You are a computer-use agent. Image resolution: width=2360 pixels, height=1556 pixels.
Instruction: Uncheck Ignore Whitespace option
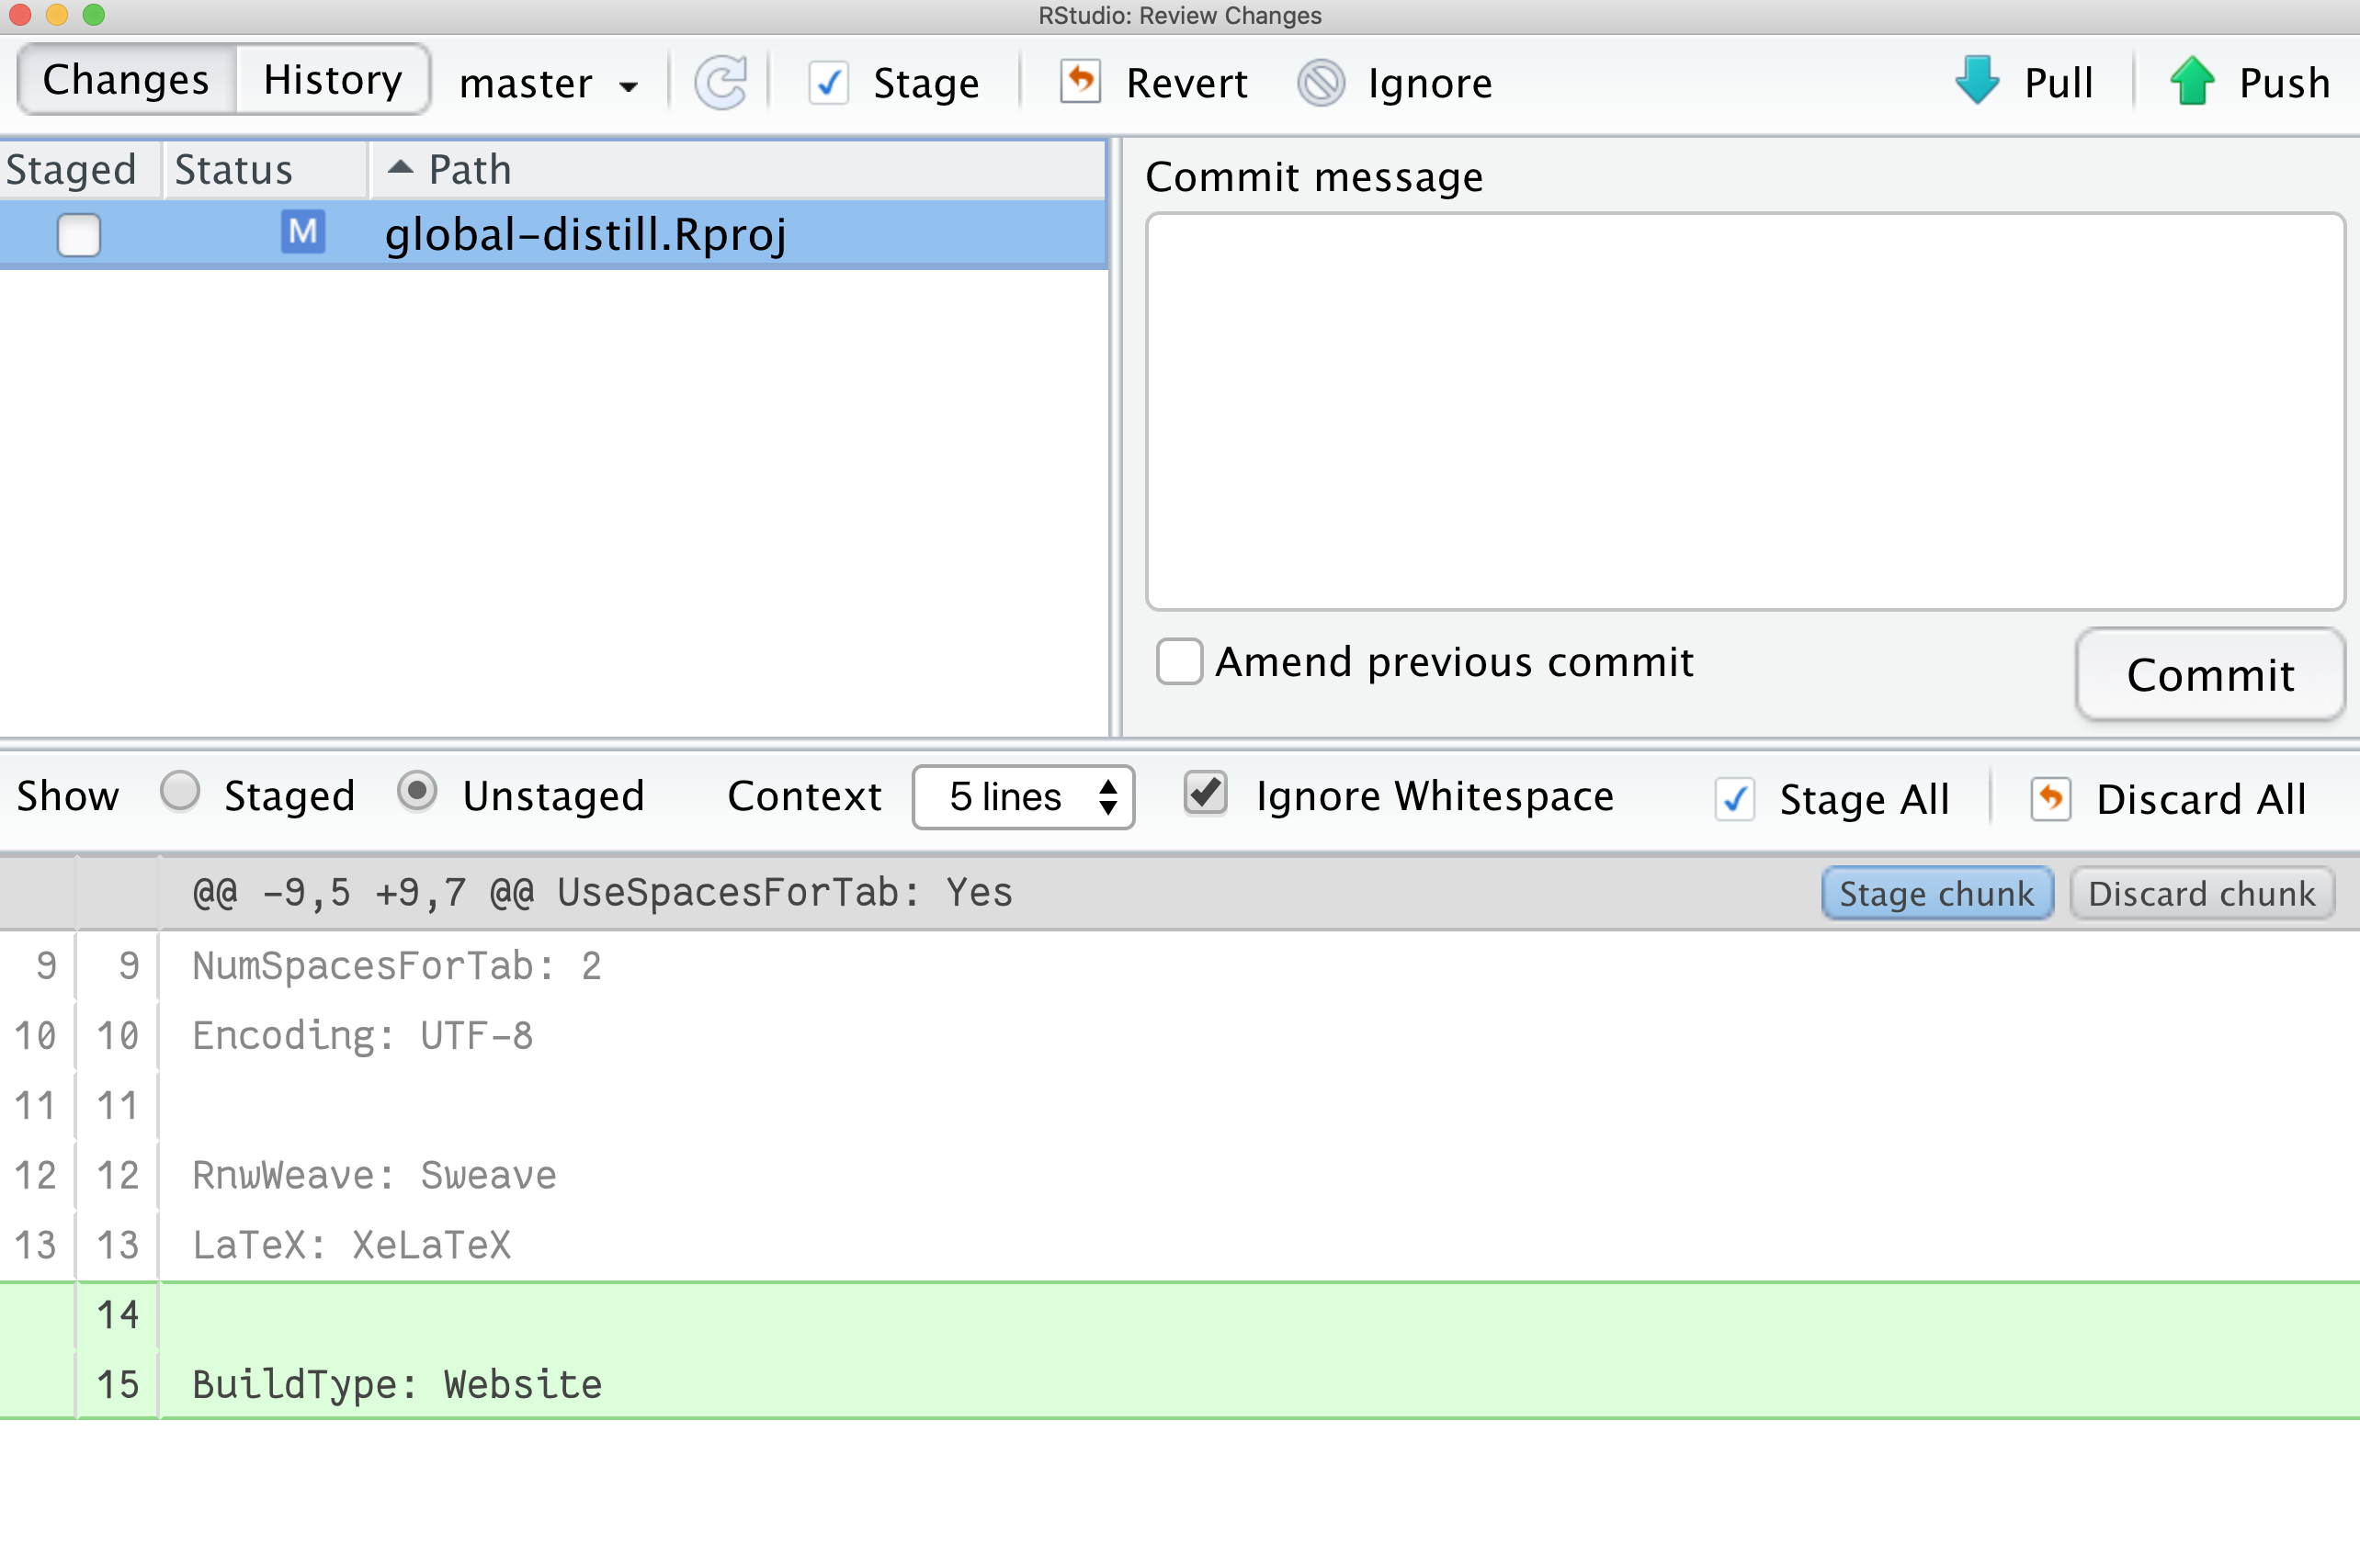[x=1206, y=794]
